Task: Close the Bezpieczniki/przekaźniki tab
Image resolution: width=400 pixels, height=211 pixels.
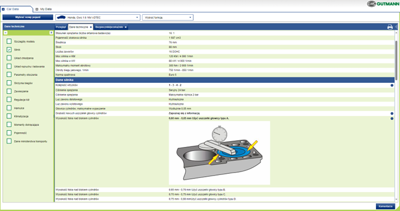Action: (126, 27)
